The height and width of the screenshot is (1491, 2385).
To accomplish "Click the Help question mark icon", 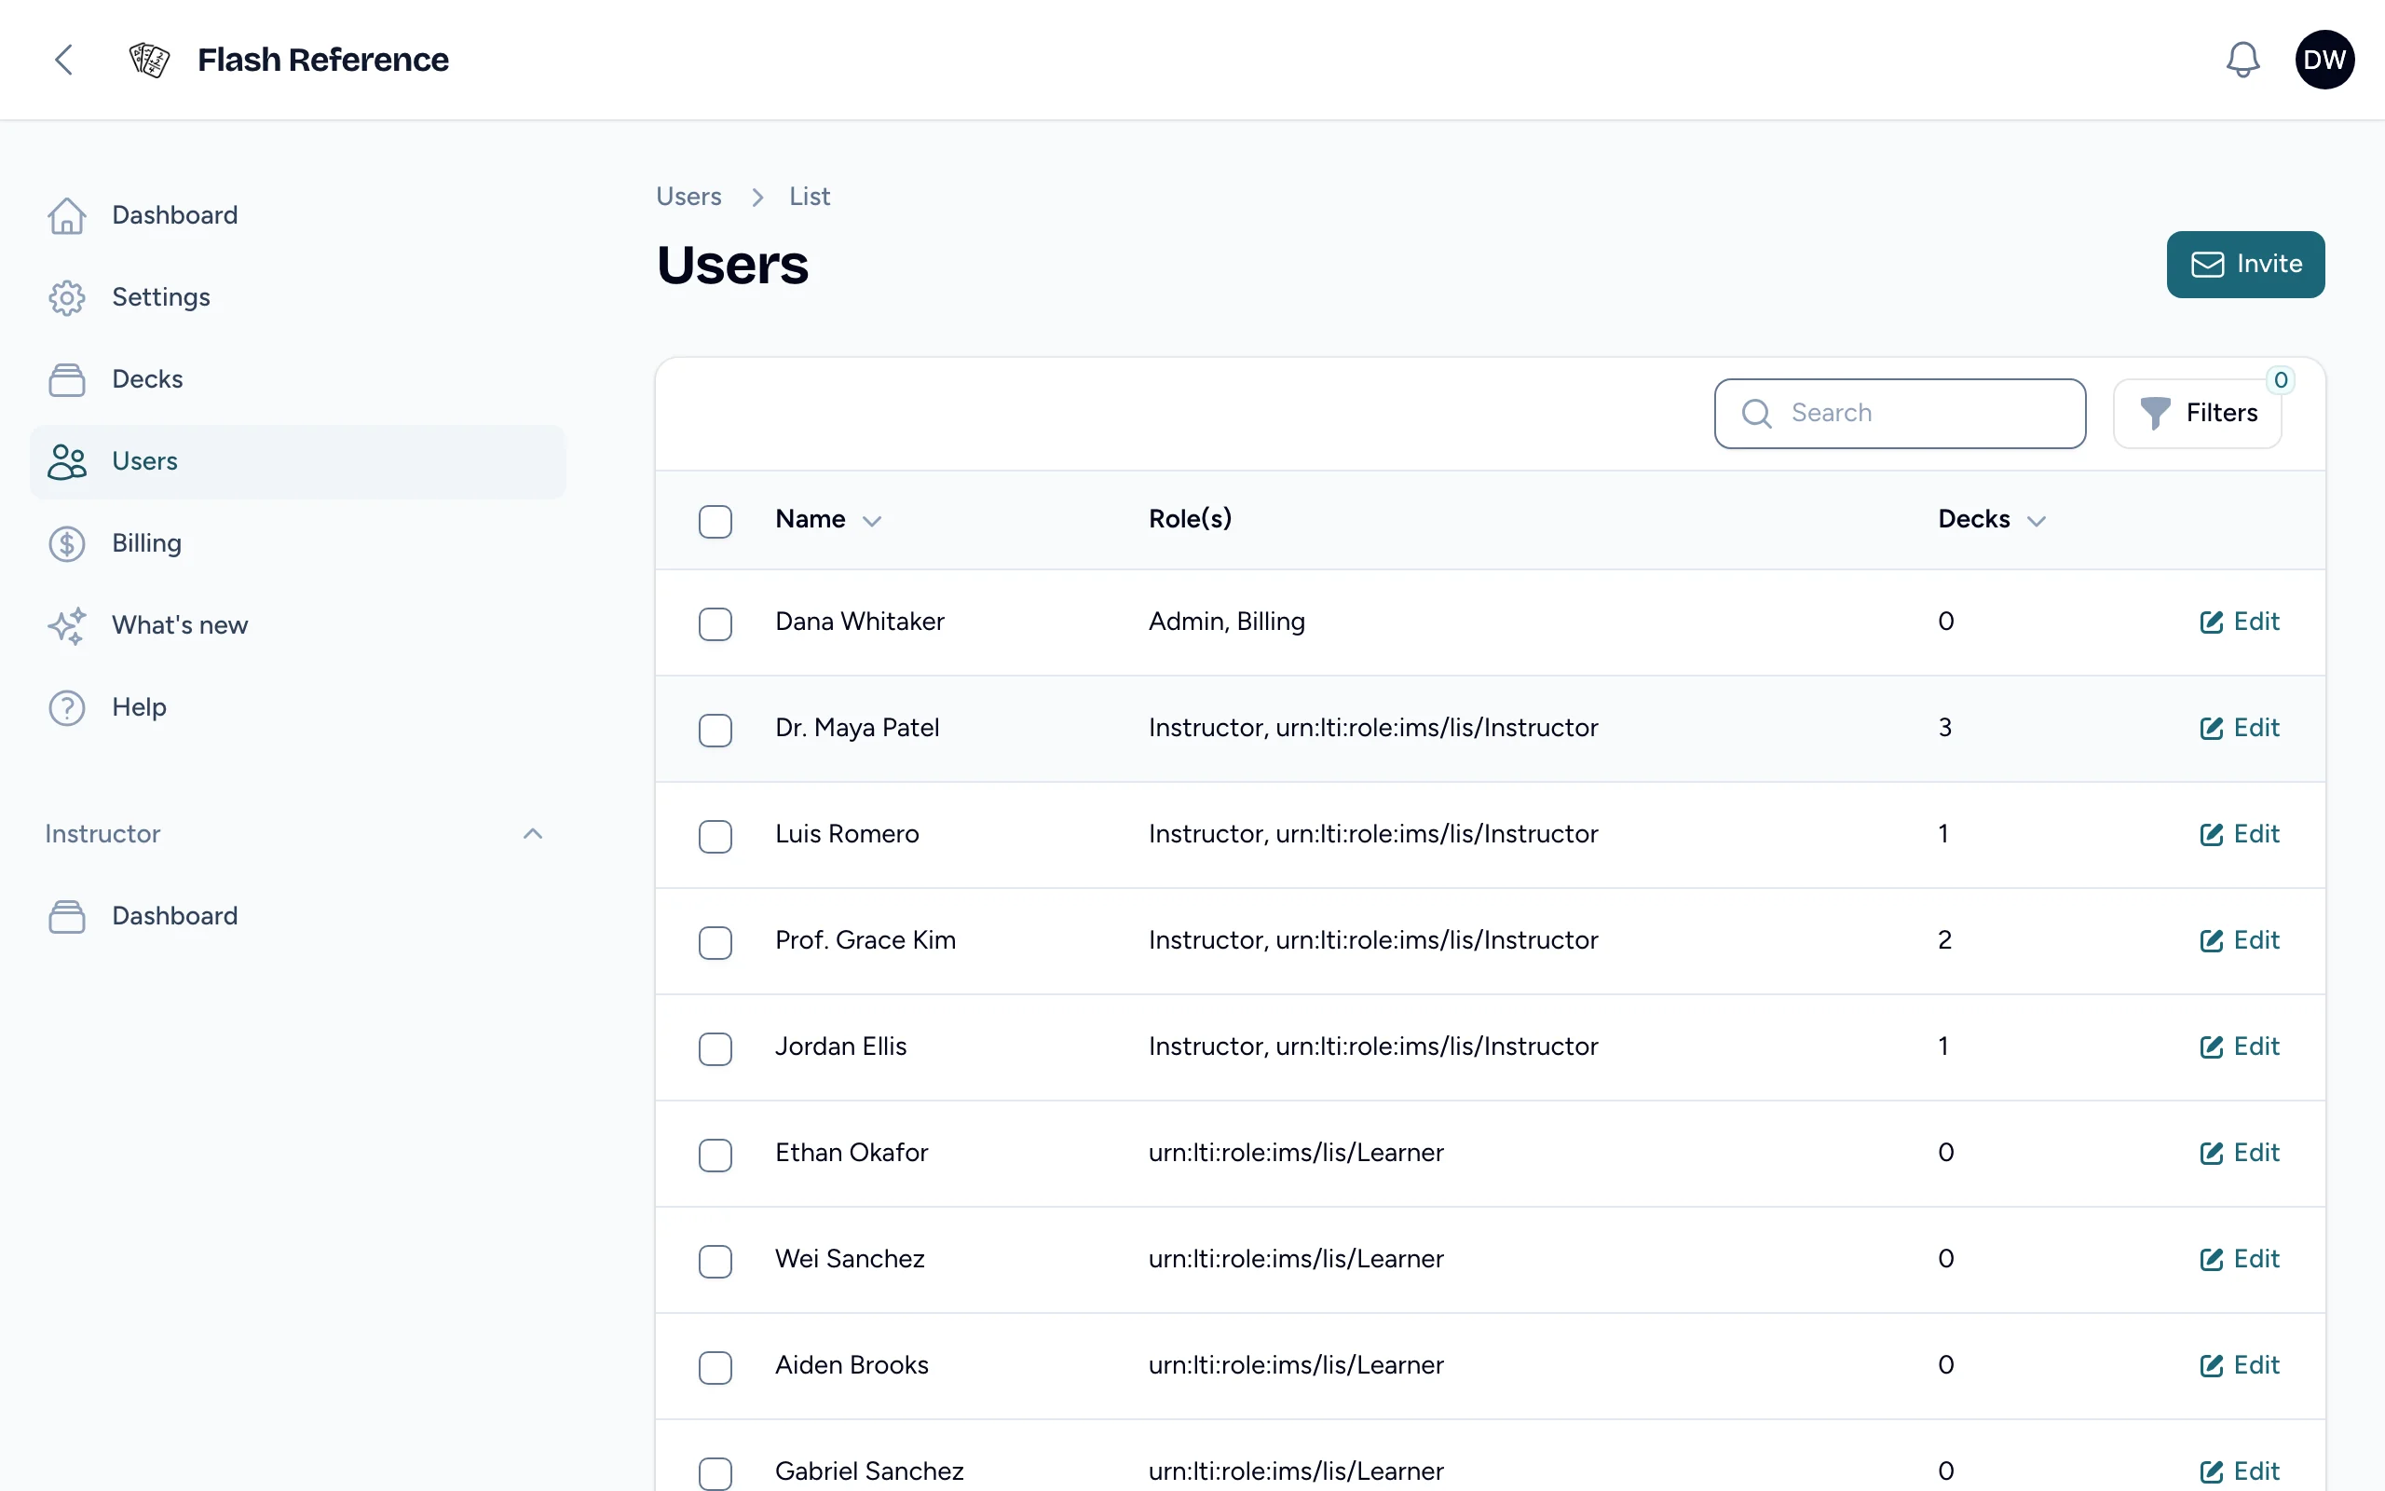I will point(67,707).
